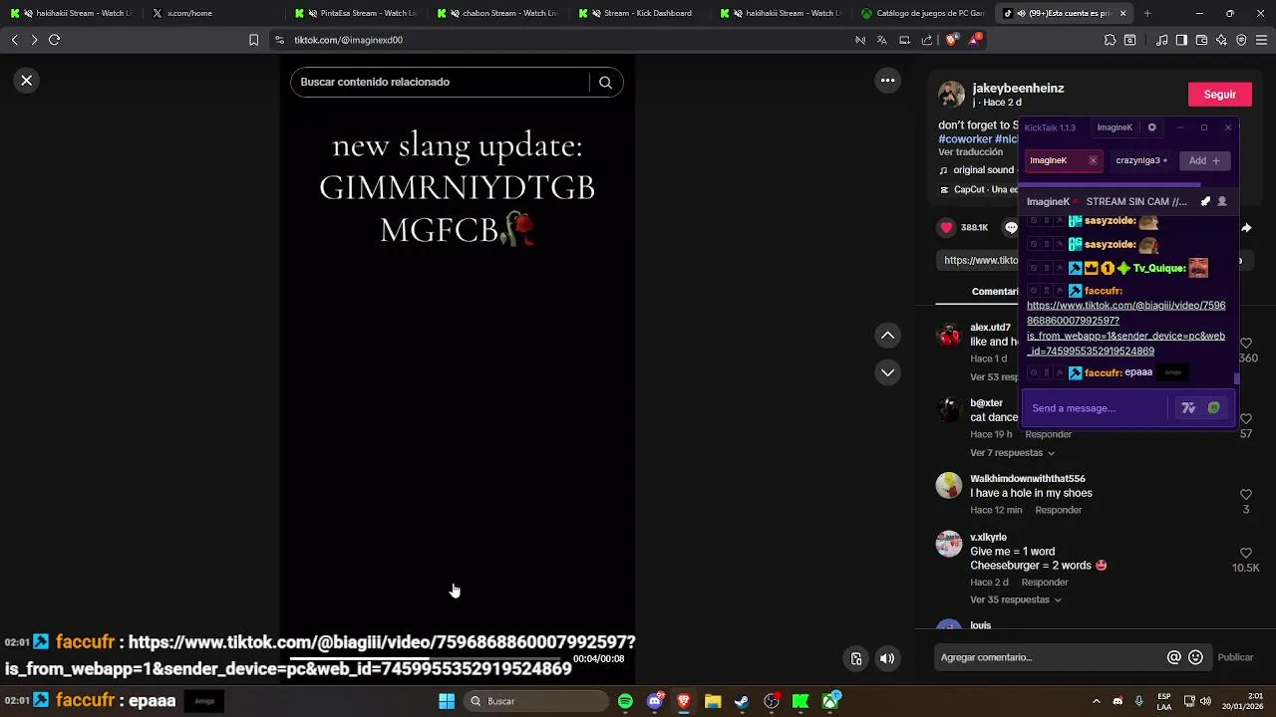1276x717 pixels.
Task: Bookmark this page icon in address bar
Action: 253,40
